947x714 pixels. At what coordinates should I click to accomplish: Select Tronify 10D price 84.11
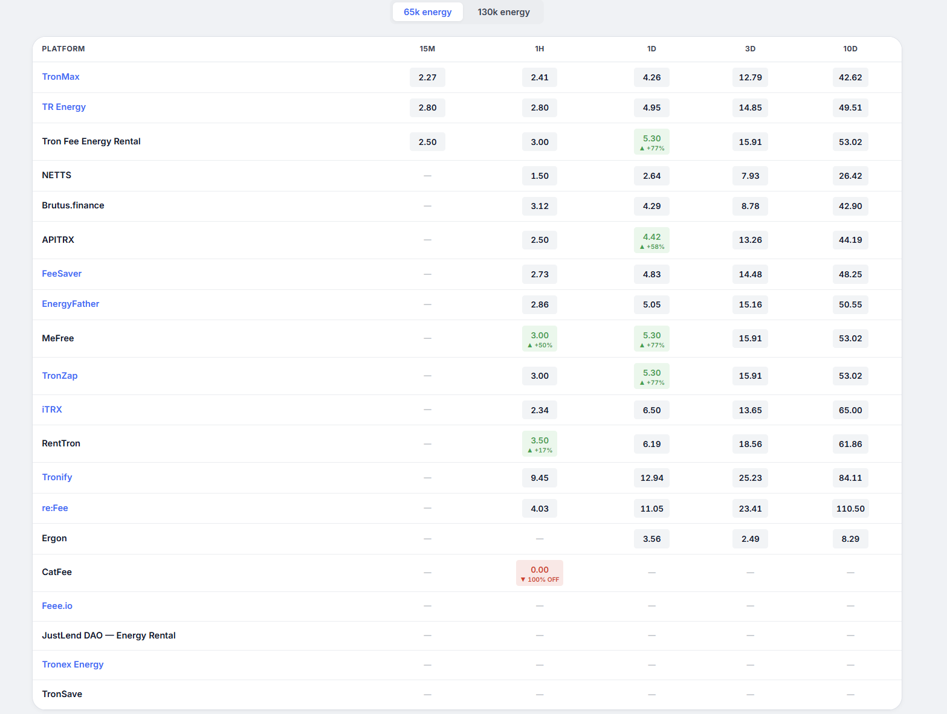pos(850,478)
